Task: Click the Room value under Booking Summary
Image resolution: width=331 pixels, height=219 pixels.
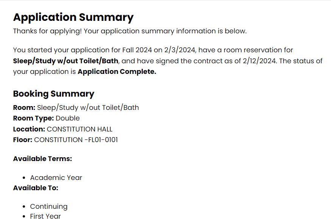Action: tap(88, 108)
